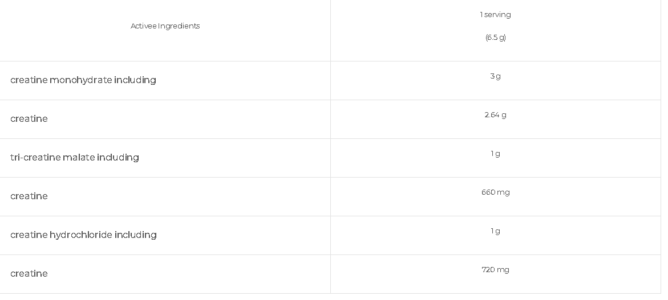Click the creatine label beside 2.64 g
This screenshot has width=668, height=300.
29,119
